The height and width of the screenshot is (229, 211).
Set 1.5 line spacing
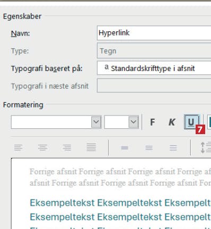pos(149,147)
